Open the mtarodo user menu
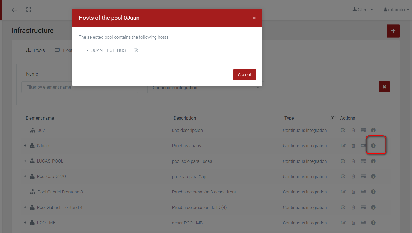 pos(396,10)
